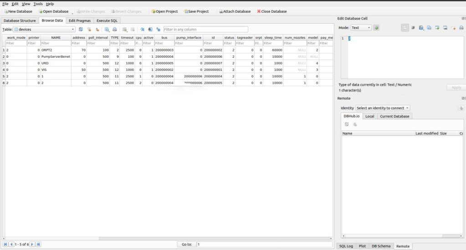Click the 'Filter in any column' field

pos(205,30)
